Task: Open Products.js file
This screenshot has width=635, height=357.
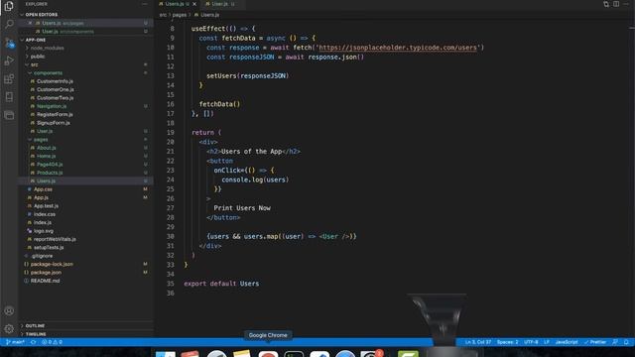Action: (x=50, y=173)
